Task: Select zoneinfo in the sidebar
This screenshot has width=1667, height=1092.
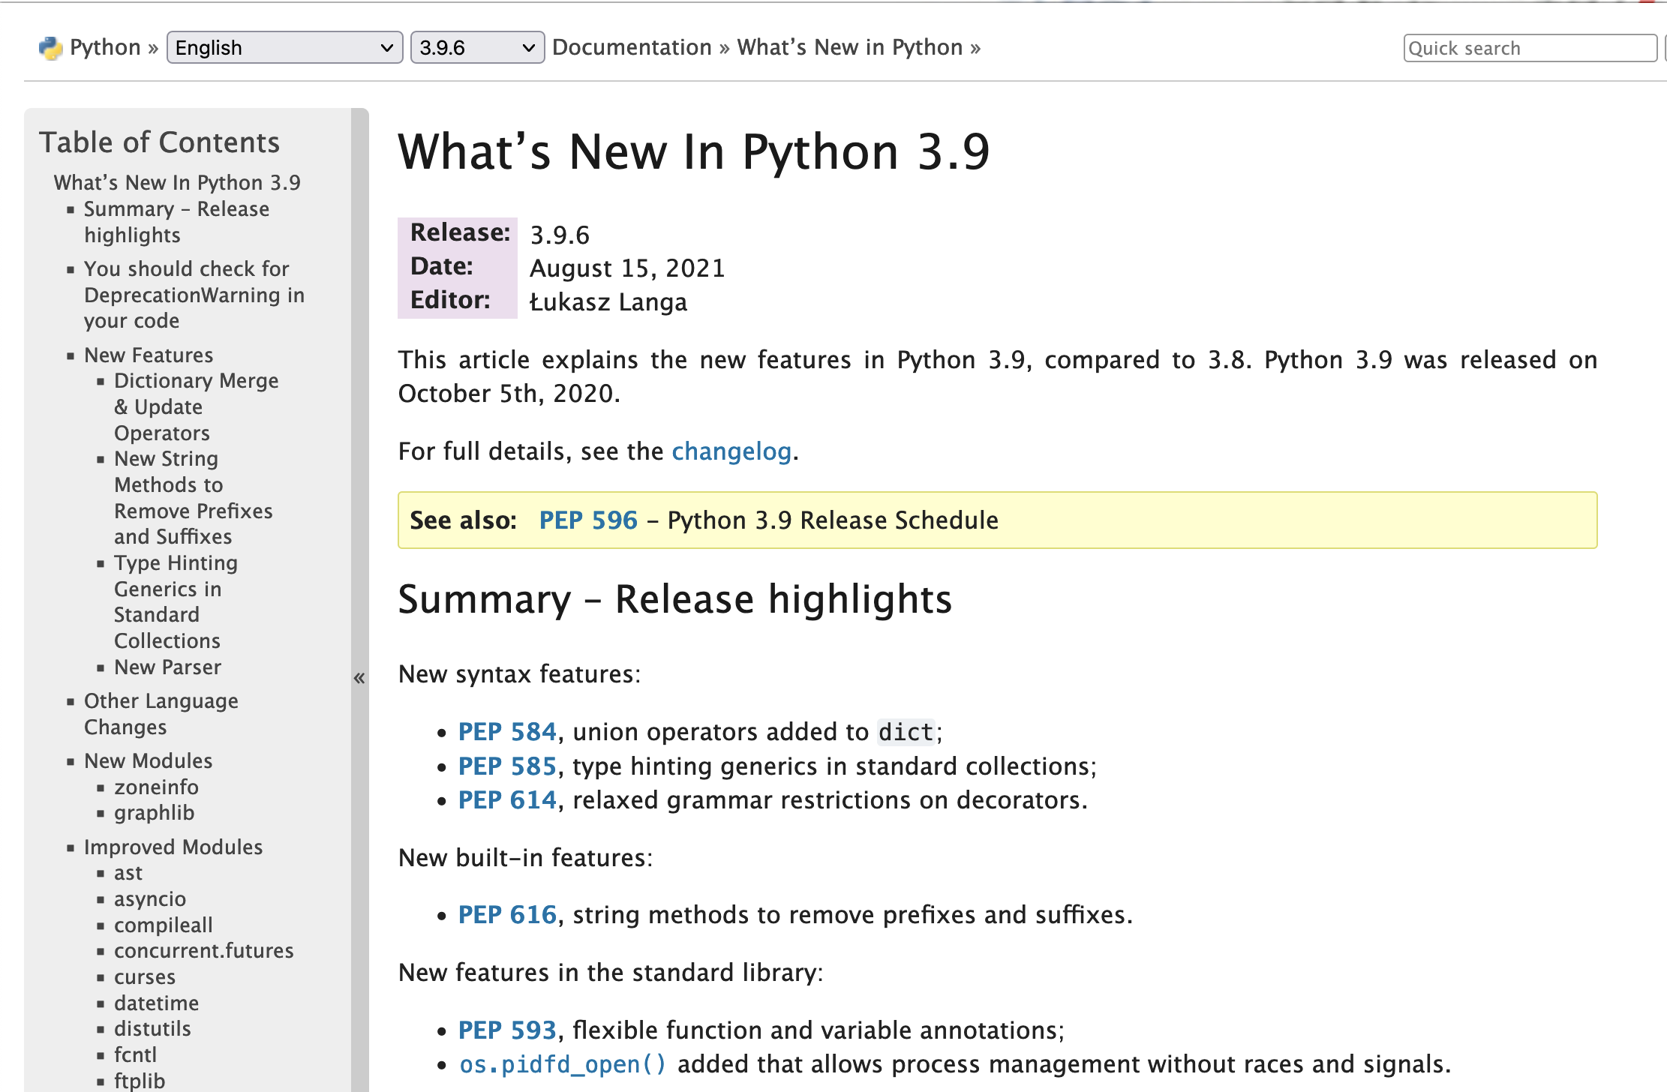Action: 156,787
